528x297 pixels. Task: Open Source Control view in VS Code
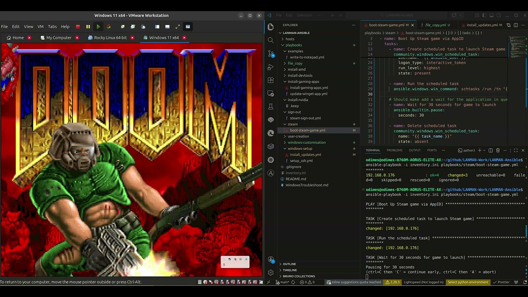pyautogui.click(x=271, y=54)
